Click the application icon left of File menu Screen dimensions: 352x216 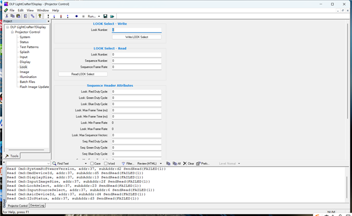pyautogui.click(x=6, y=10)
